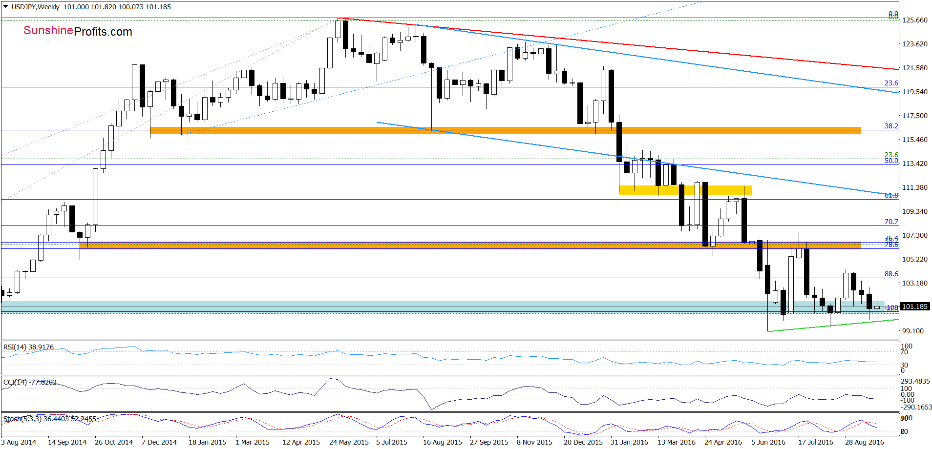Image resolution: width=932 pixels, height=449 pixels.
Task: Click the 103.180 price axis label
Action: [915, 283]
